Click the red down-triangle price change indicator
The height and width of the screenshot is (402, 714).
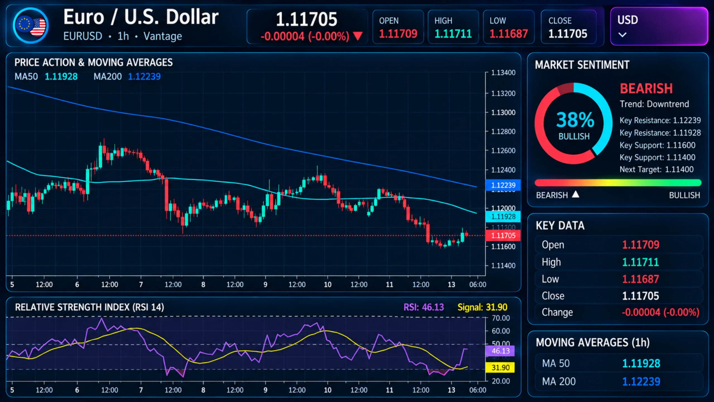[x=358, y=36]
